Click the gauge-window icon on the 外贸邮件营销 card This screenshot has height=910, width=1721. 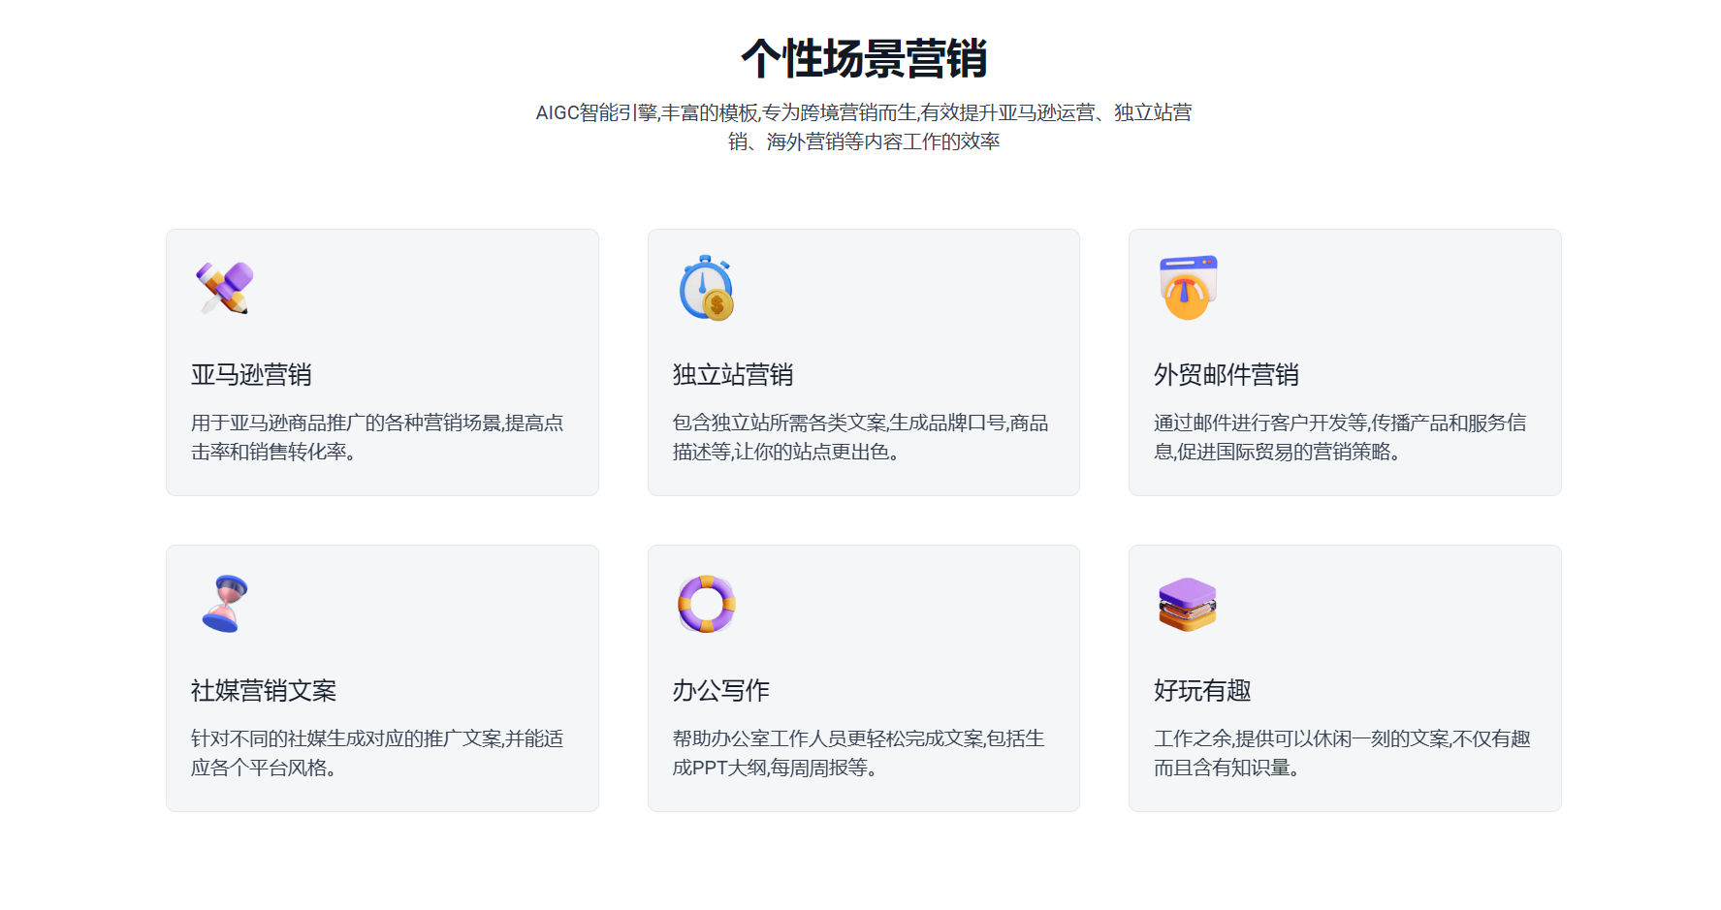(1188, 288)
